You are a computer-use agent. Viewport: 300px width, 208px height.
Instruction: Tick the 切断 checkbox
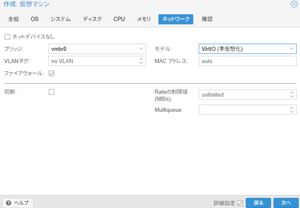tap(52, 92)
